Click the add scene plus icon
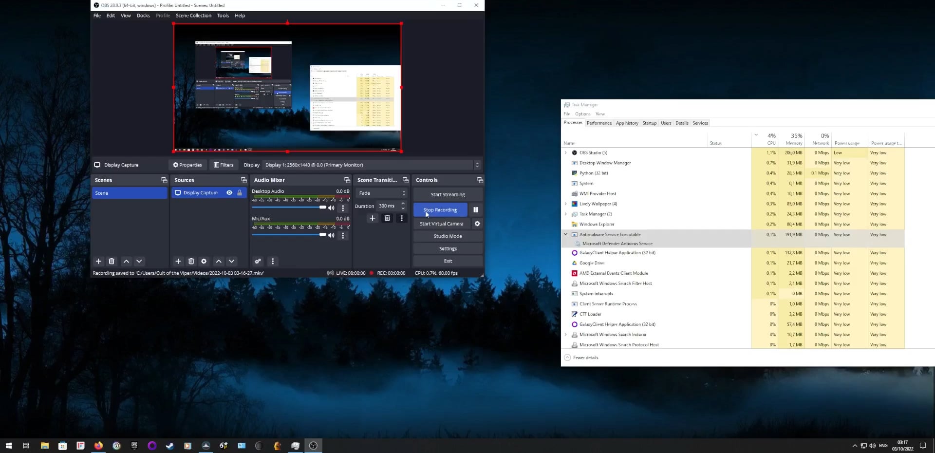This screenshot has width=935, height=453. point(98,262)
